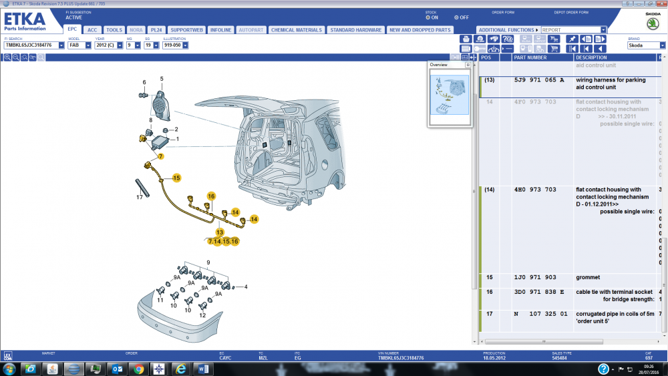668x376 pixels.
Task: Click the DESCRIPTION column header
Action: coord(616,57)
